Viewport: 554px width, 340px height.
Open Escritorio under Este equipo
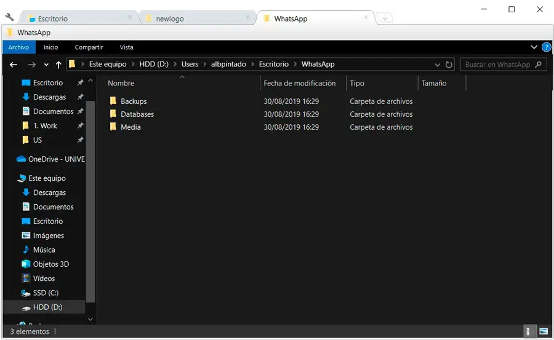[x=47, y=221]
